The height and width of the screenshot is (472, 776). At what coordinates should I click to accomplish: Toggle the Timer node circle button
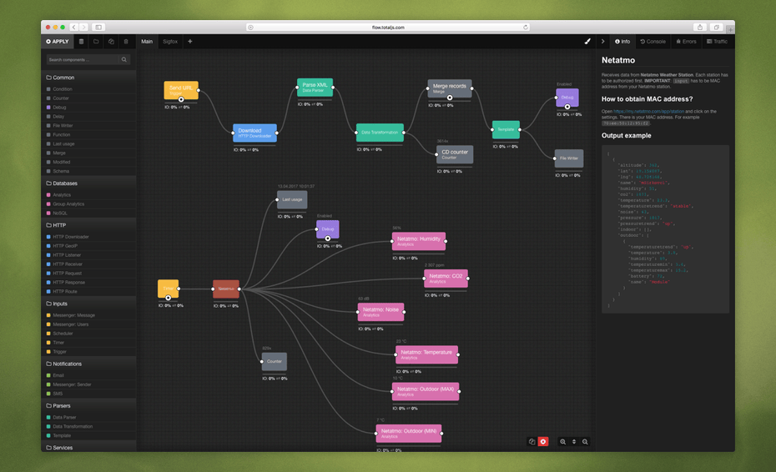pyautogui.click(x=169, y=298)
